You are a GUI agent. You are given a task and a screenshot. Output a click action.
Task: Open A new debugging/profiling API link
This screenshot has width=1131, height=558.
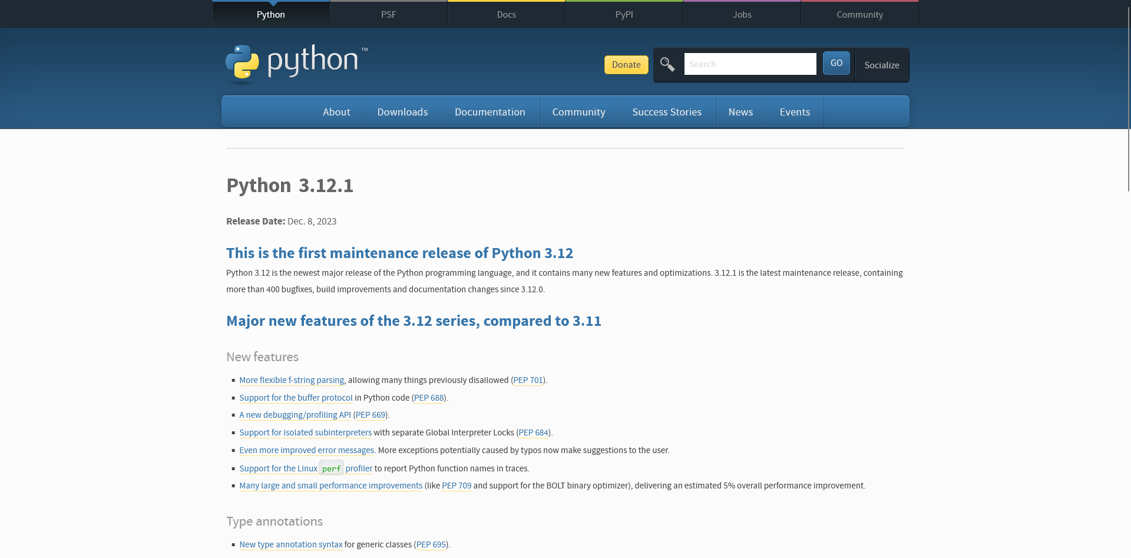(295, 415)
